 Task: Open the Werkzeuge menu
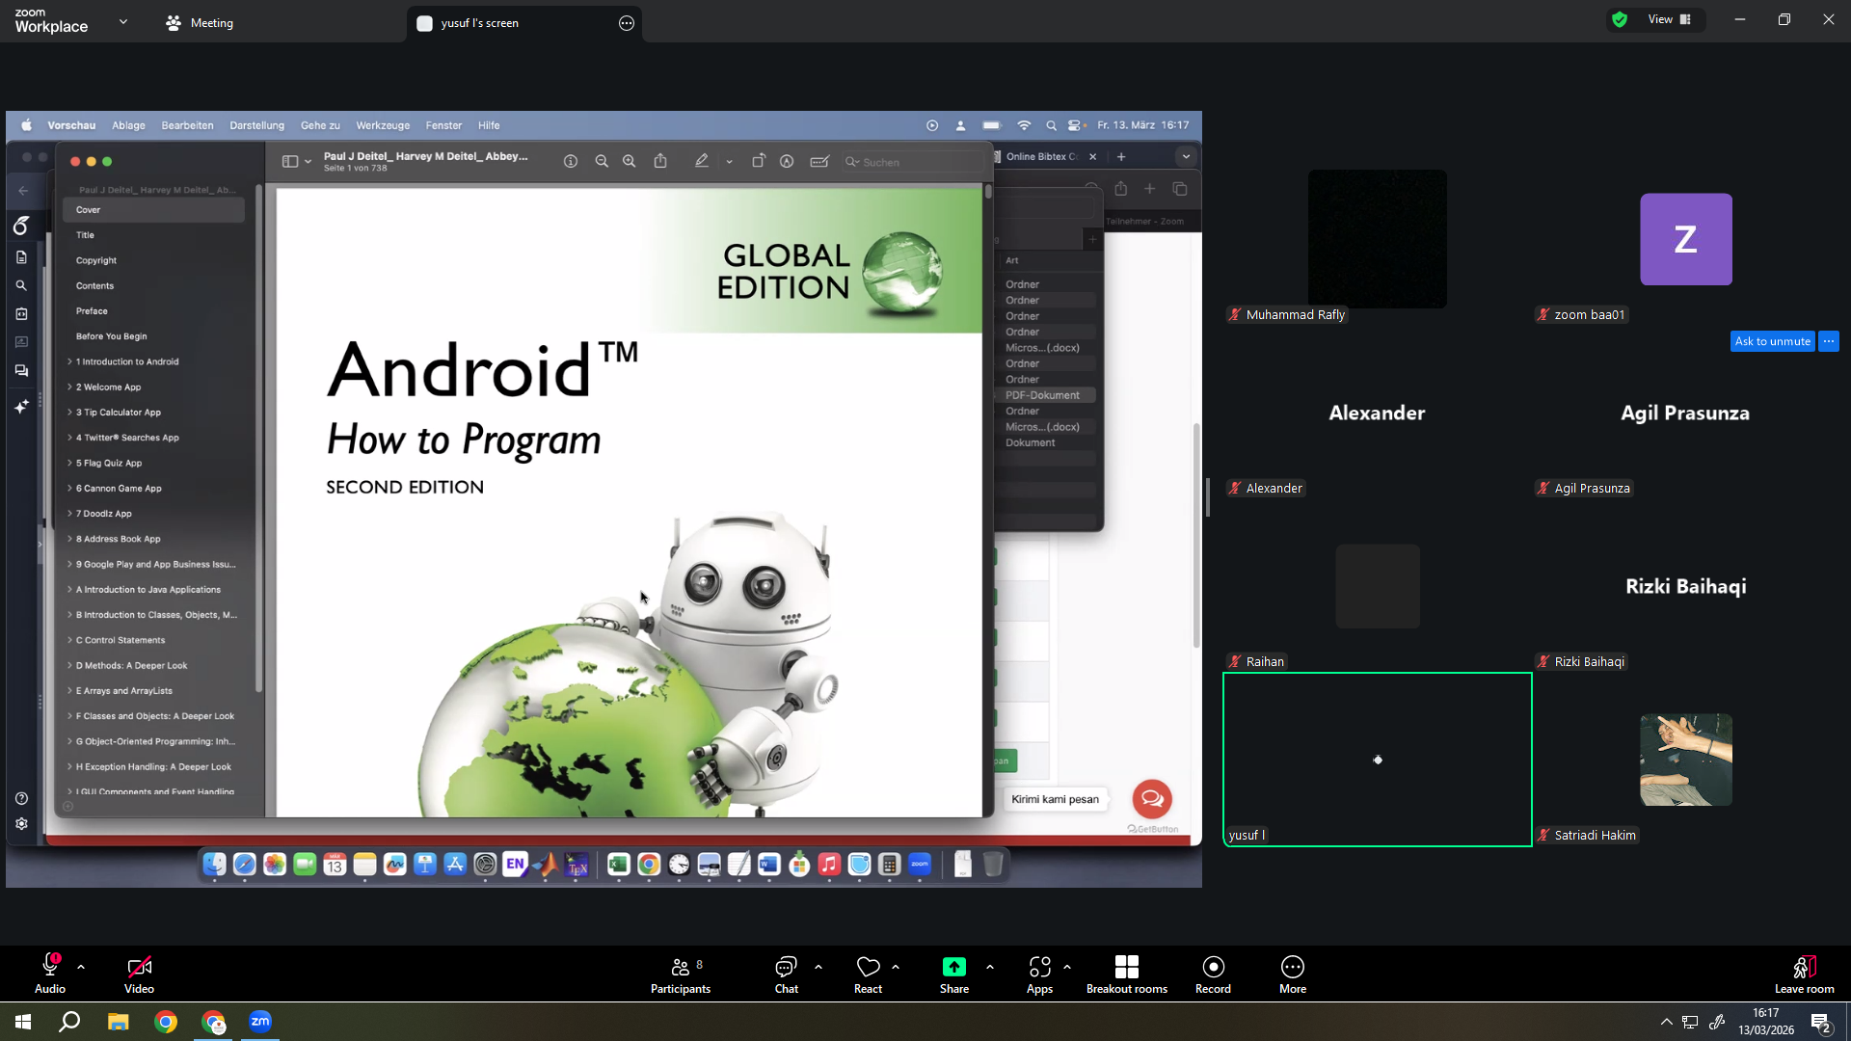(383, 125)
